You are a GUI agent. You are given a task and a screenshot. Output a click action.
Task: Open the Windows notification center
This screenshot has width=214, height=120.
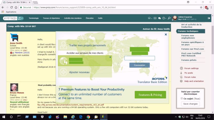(x=209, y=117)
